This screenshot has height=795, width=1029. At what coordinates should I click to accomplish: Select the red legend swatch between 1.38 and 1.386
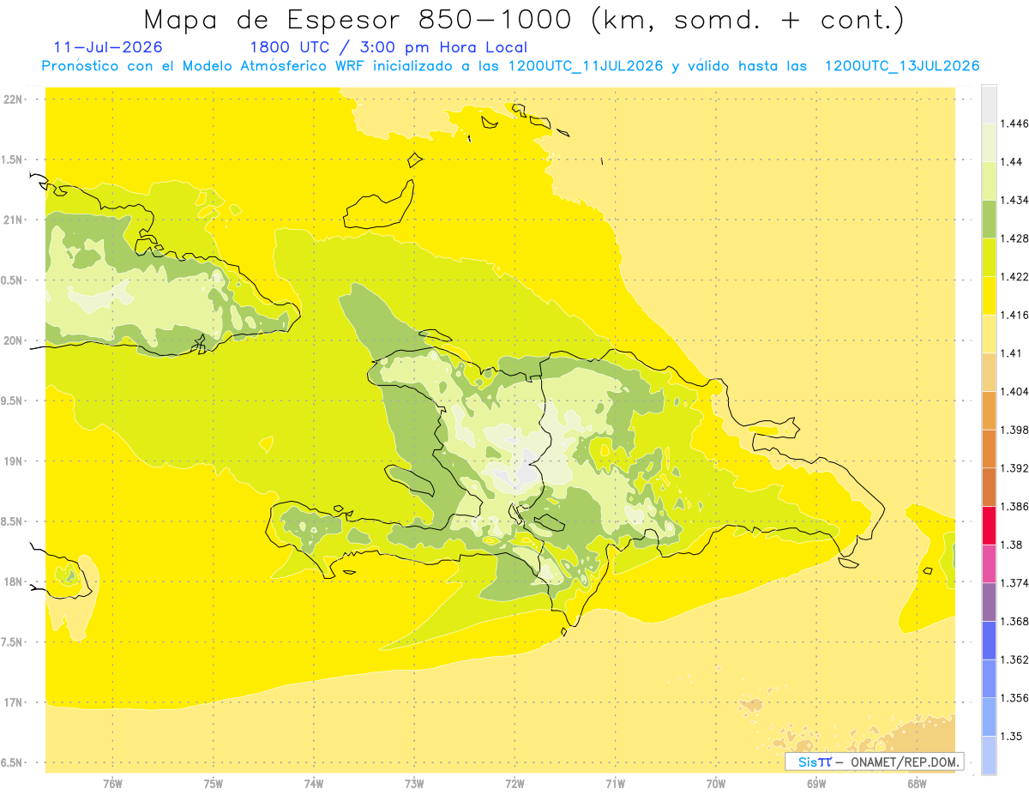coord(989,526)
